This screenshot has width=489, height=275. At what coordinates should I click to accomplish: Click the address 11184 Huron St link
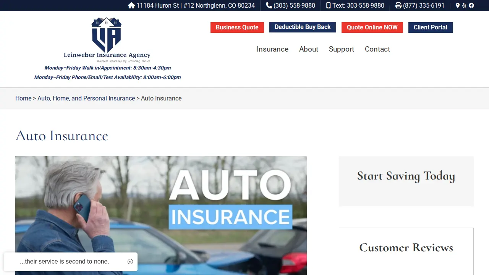click(191, 5)
